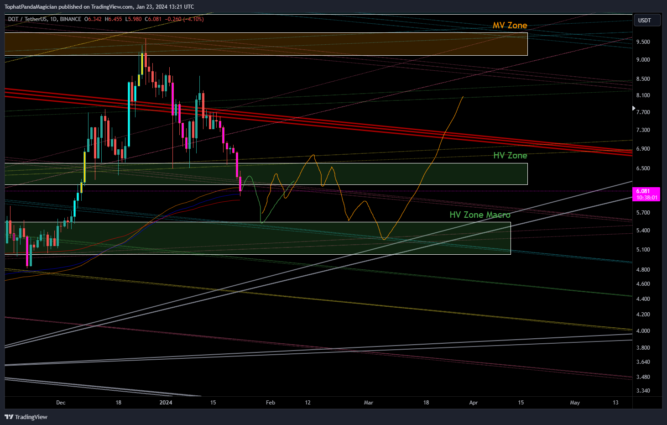Click the 7.700 price axis label
This screenshot has height=425, width=667.
pos(643,112)
